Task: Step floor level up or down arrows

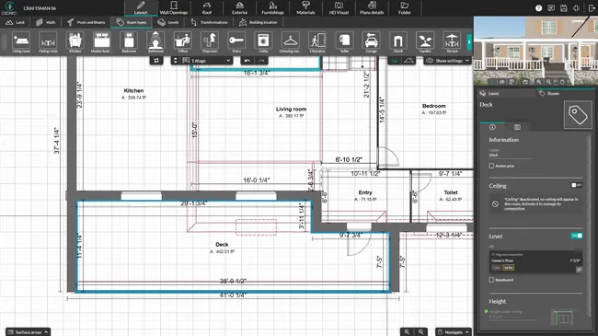Action: [x=175, y=61]
